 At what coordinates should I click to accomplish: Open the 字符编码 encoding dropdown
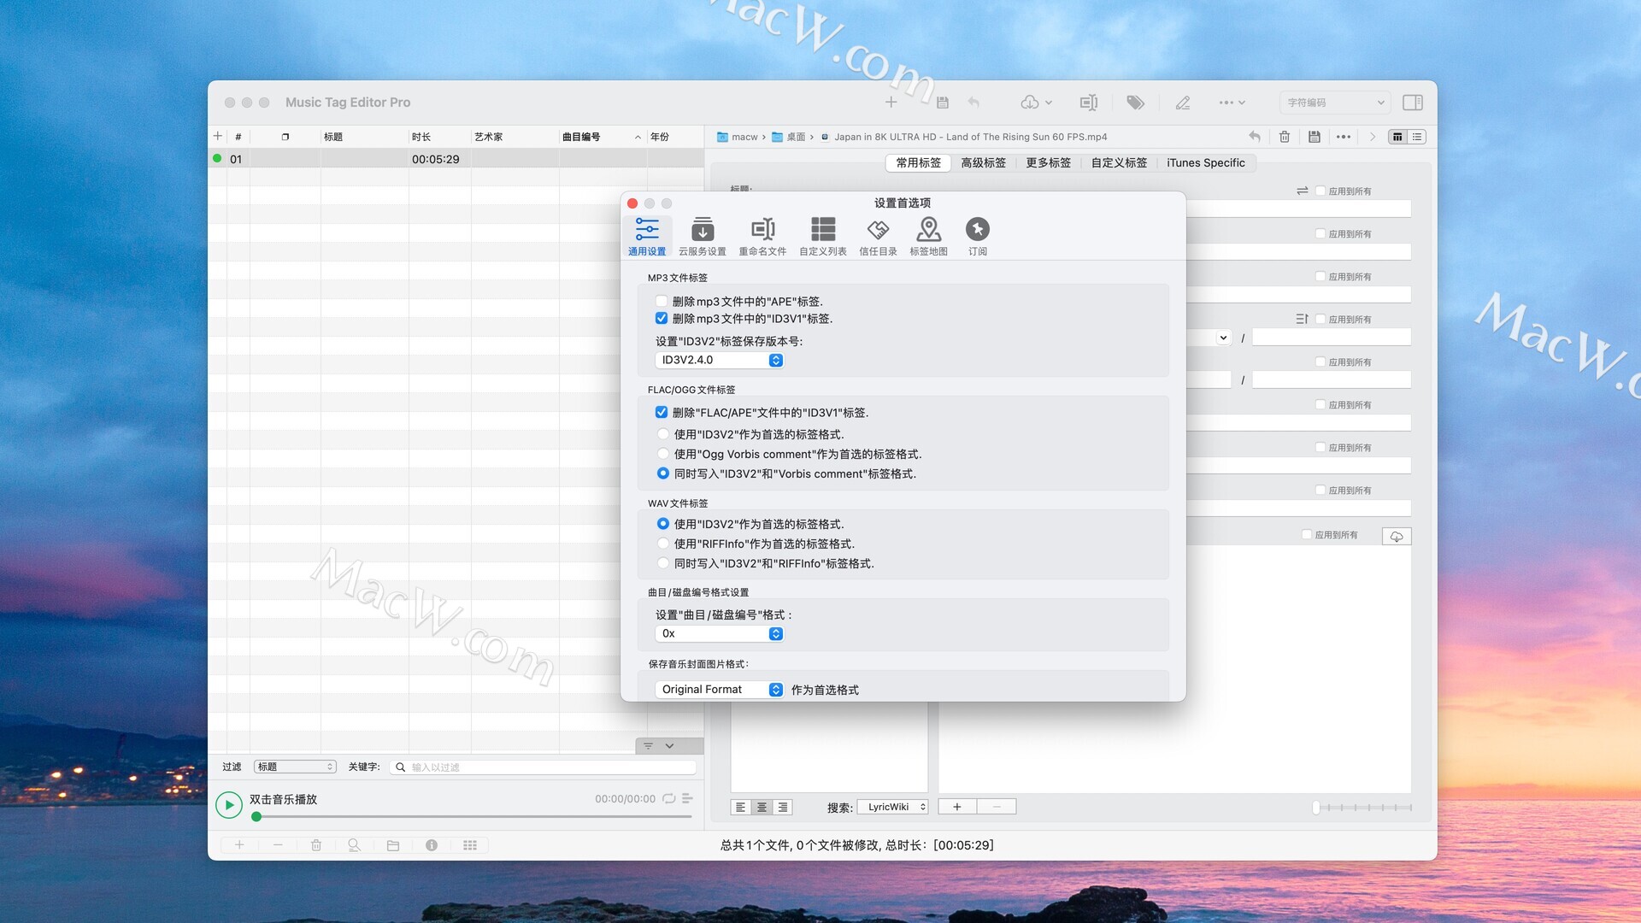pos(1335,103)
